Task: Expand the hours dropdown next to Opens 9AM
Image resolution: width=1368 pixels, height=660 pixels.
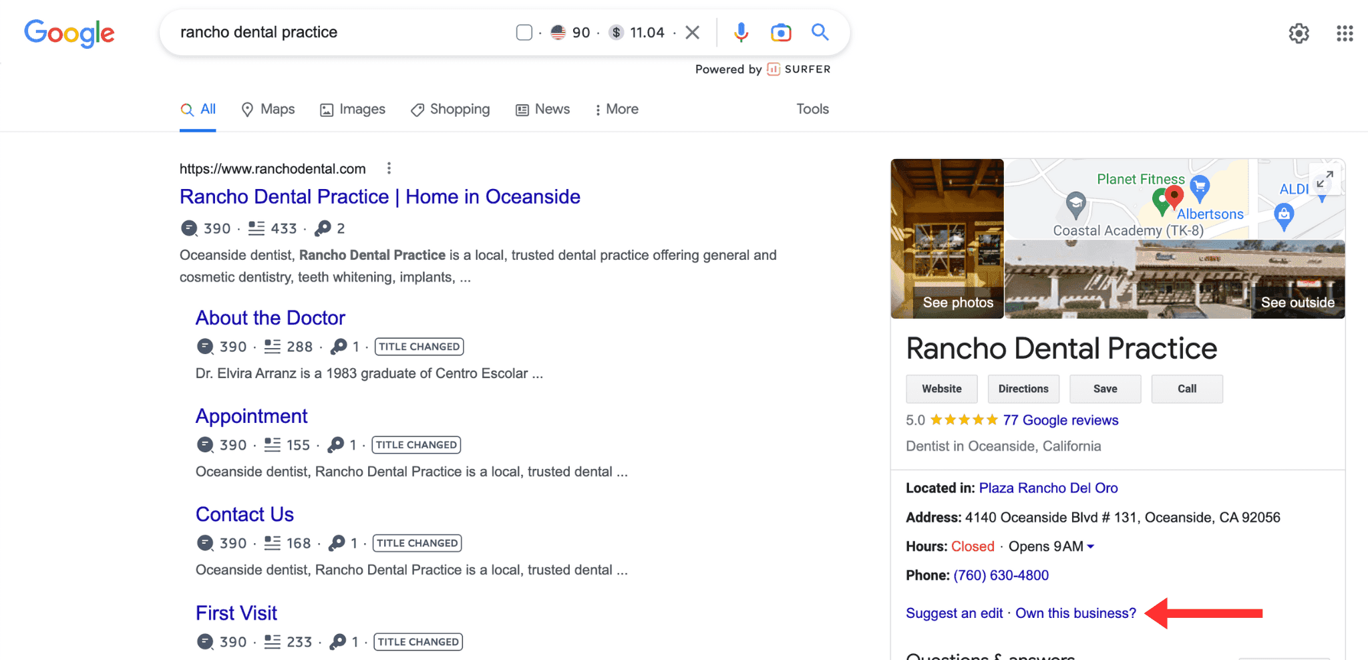Action: point(1091,546)
